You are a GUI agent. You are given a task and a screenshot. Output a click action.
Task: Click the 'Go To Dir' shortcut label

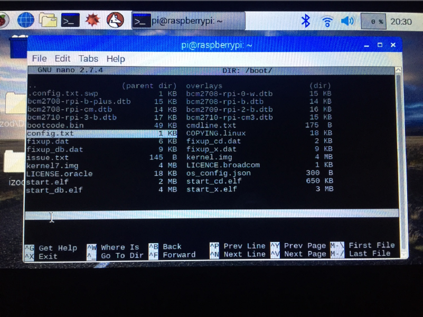click(x=122, y=255)
